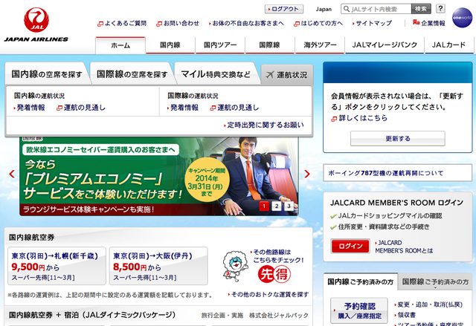This screenshot has height=326, width=476.
Task: Click the 国内線航空券 heading text
Action: 31,237
